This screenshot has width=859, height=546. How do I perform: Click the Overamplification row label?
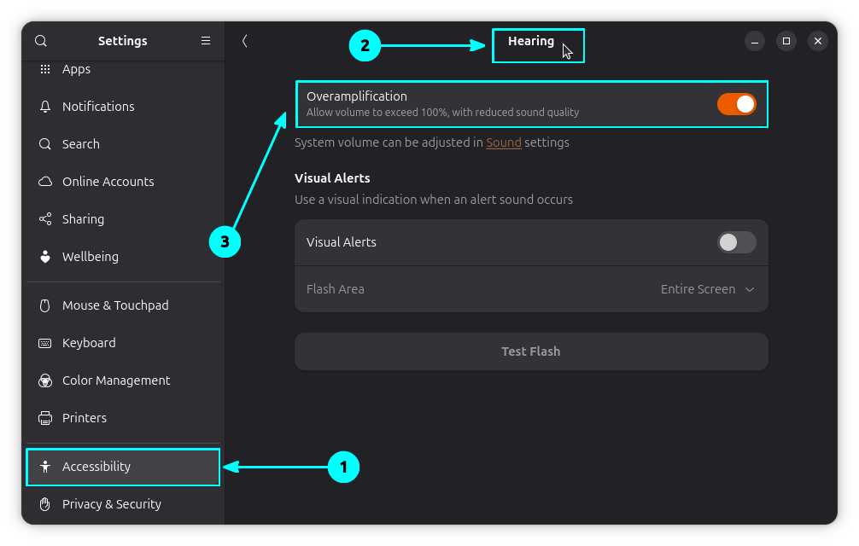point(357,96)
